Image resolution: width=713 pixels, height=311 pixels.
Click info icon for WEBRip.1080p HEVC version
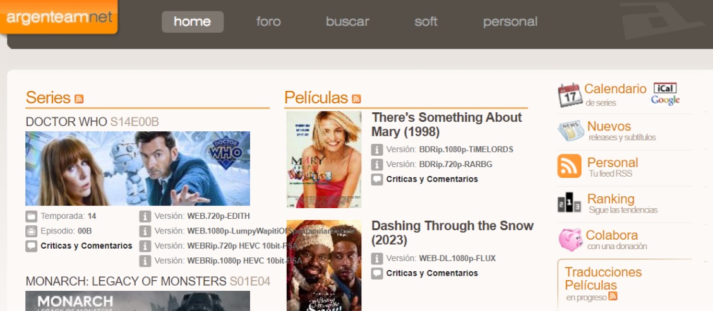[x=145, y=261]
